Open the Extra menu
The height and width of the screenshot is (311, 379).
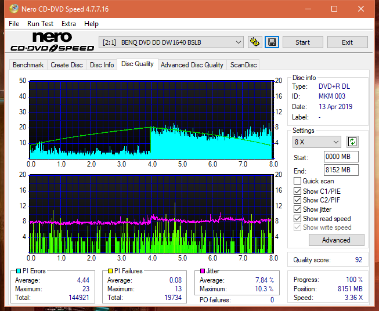[x=68, y=24]
